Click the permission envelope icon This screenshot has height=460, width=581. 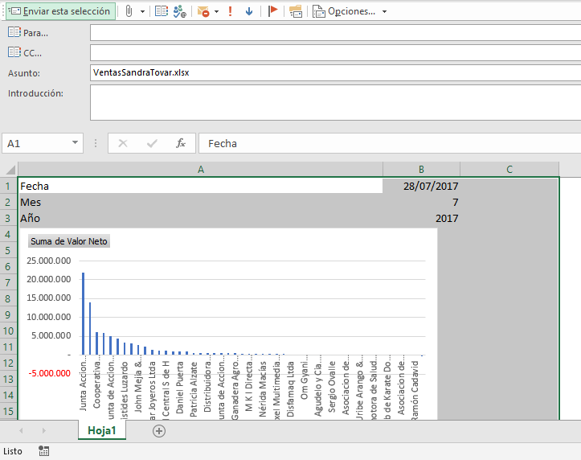coord(203,11)
